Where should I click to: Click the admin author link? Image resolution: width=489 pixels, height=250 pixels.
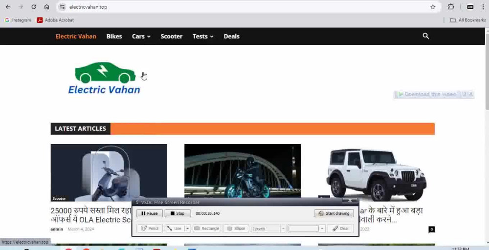[57, 229]
